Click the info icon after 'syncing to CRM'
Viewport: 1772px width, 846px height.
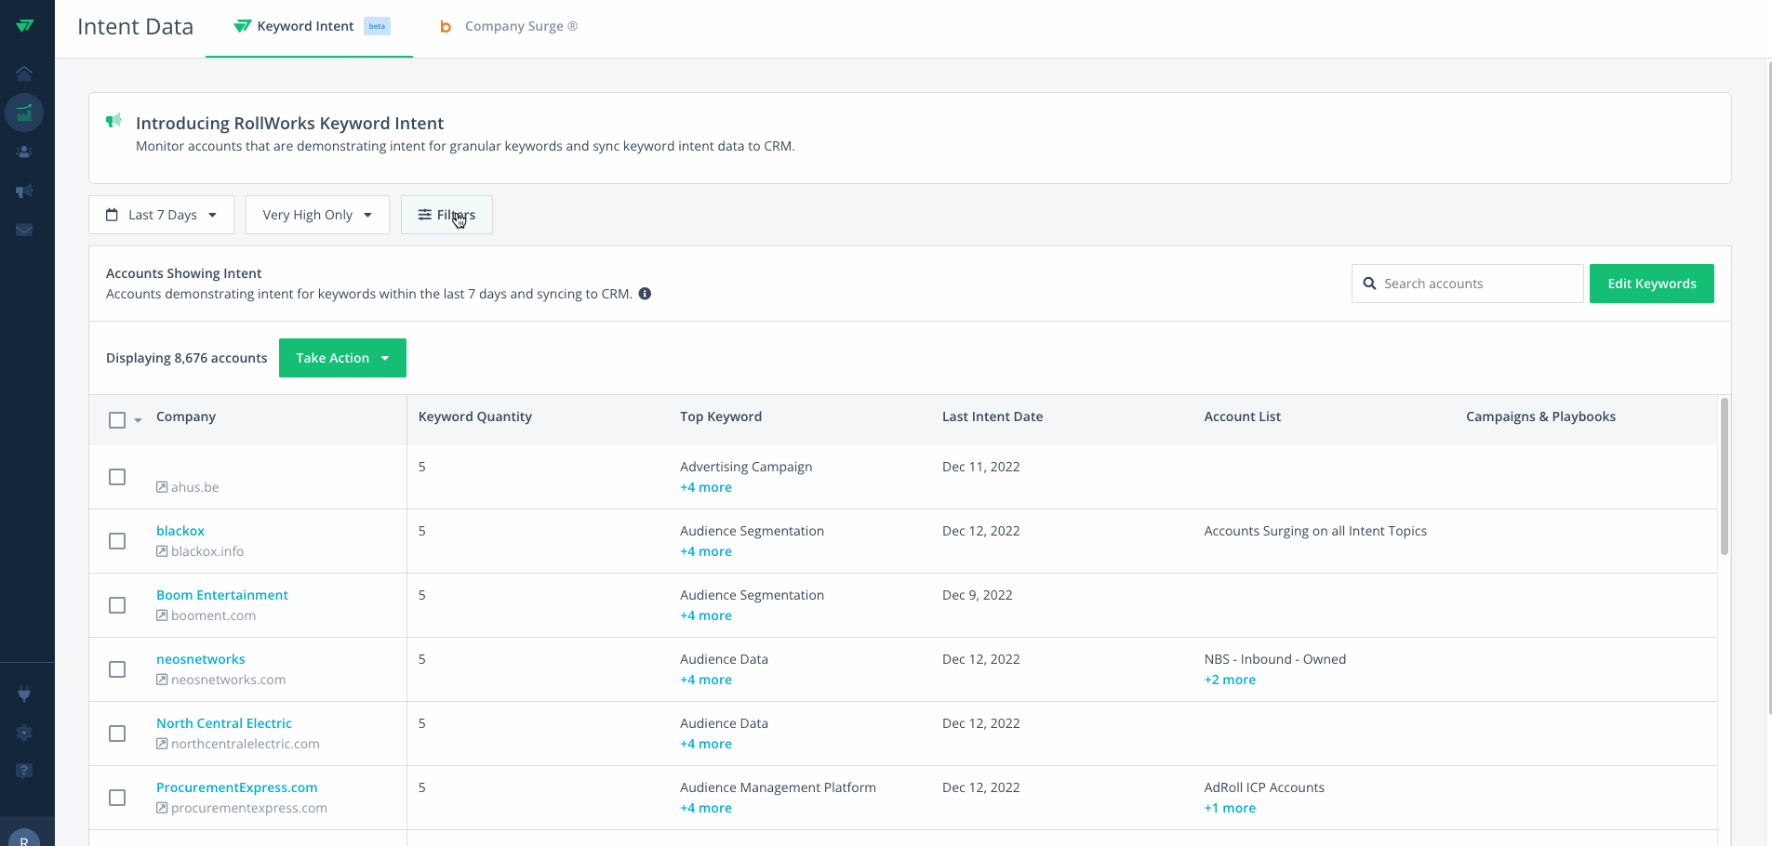click(x=645, y=294)
